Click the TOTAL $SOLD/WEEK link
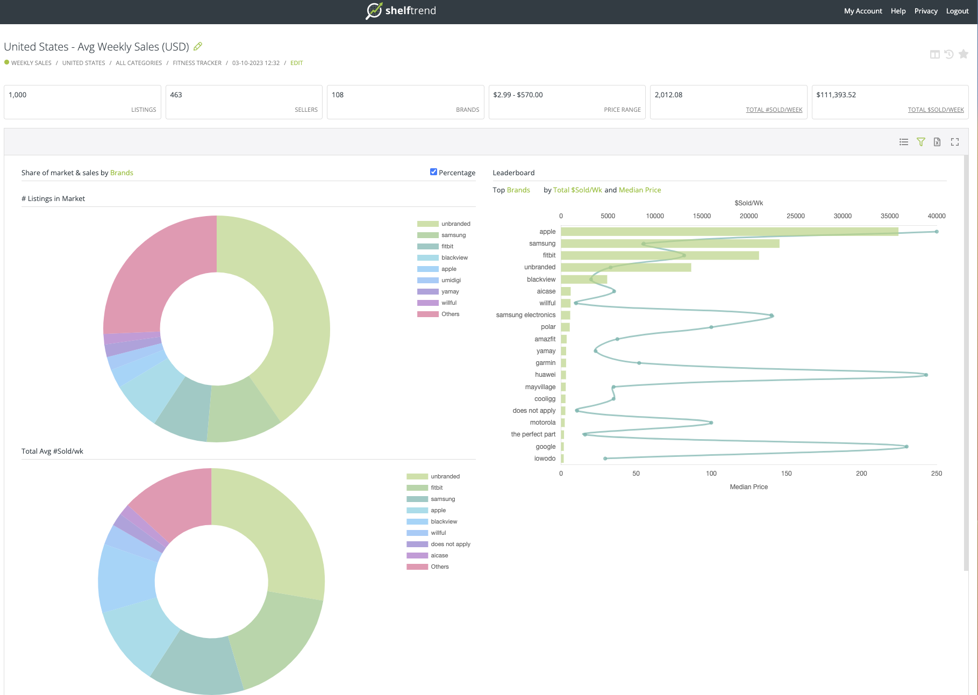Image resolution: width=978 pixels, height=695 pixels. [x=936, y=110]
